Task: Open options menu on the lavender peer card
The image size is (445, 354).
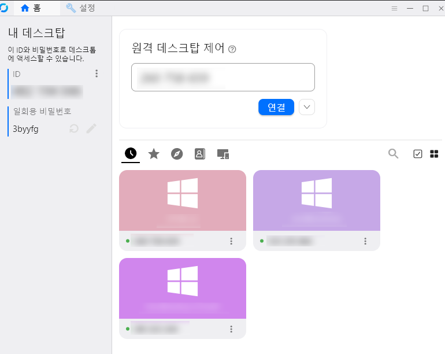Action: (365, 241)
